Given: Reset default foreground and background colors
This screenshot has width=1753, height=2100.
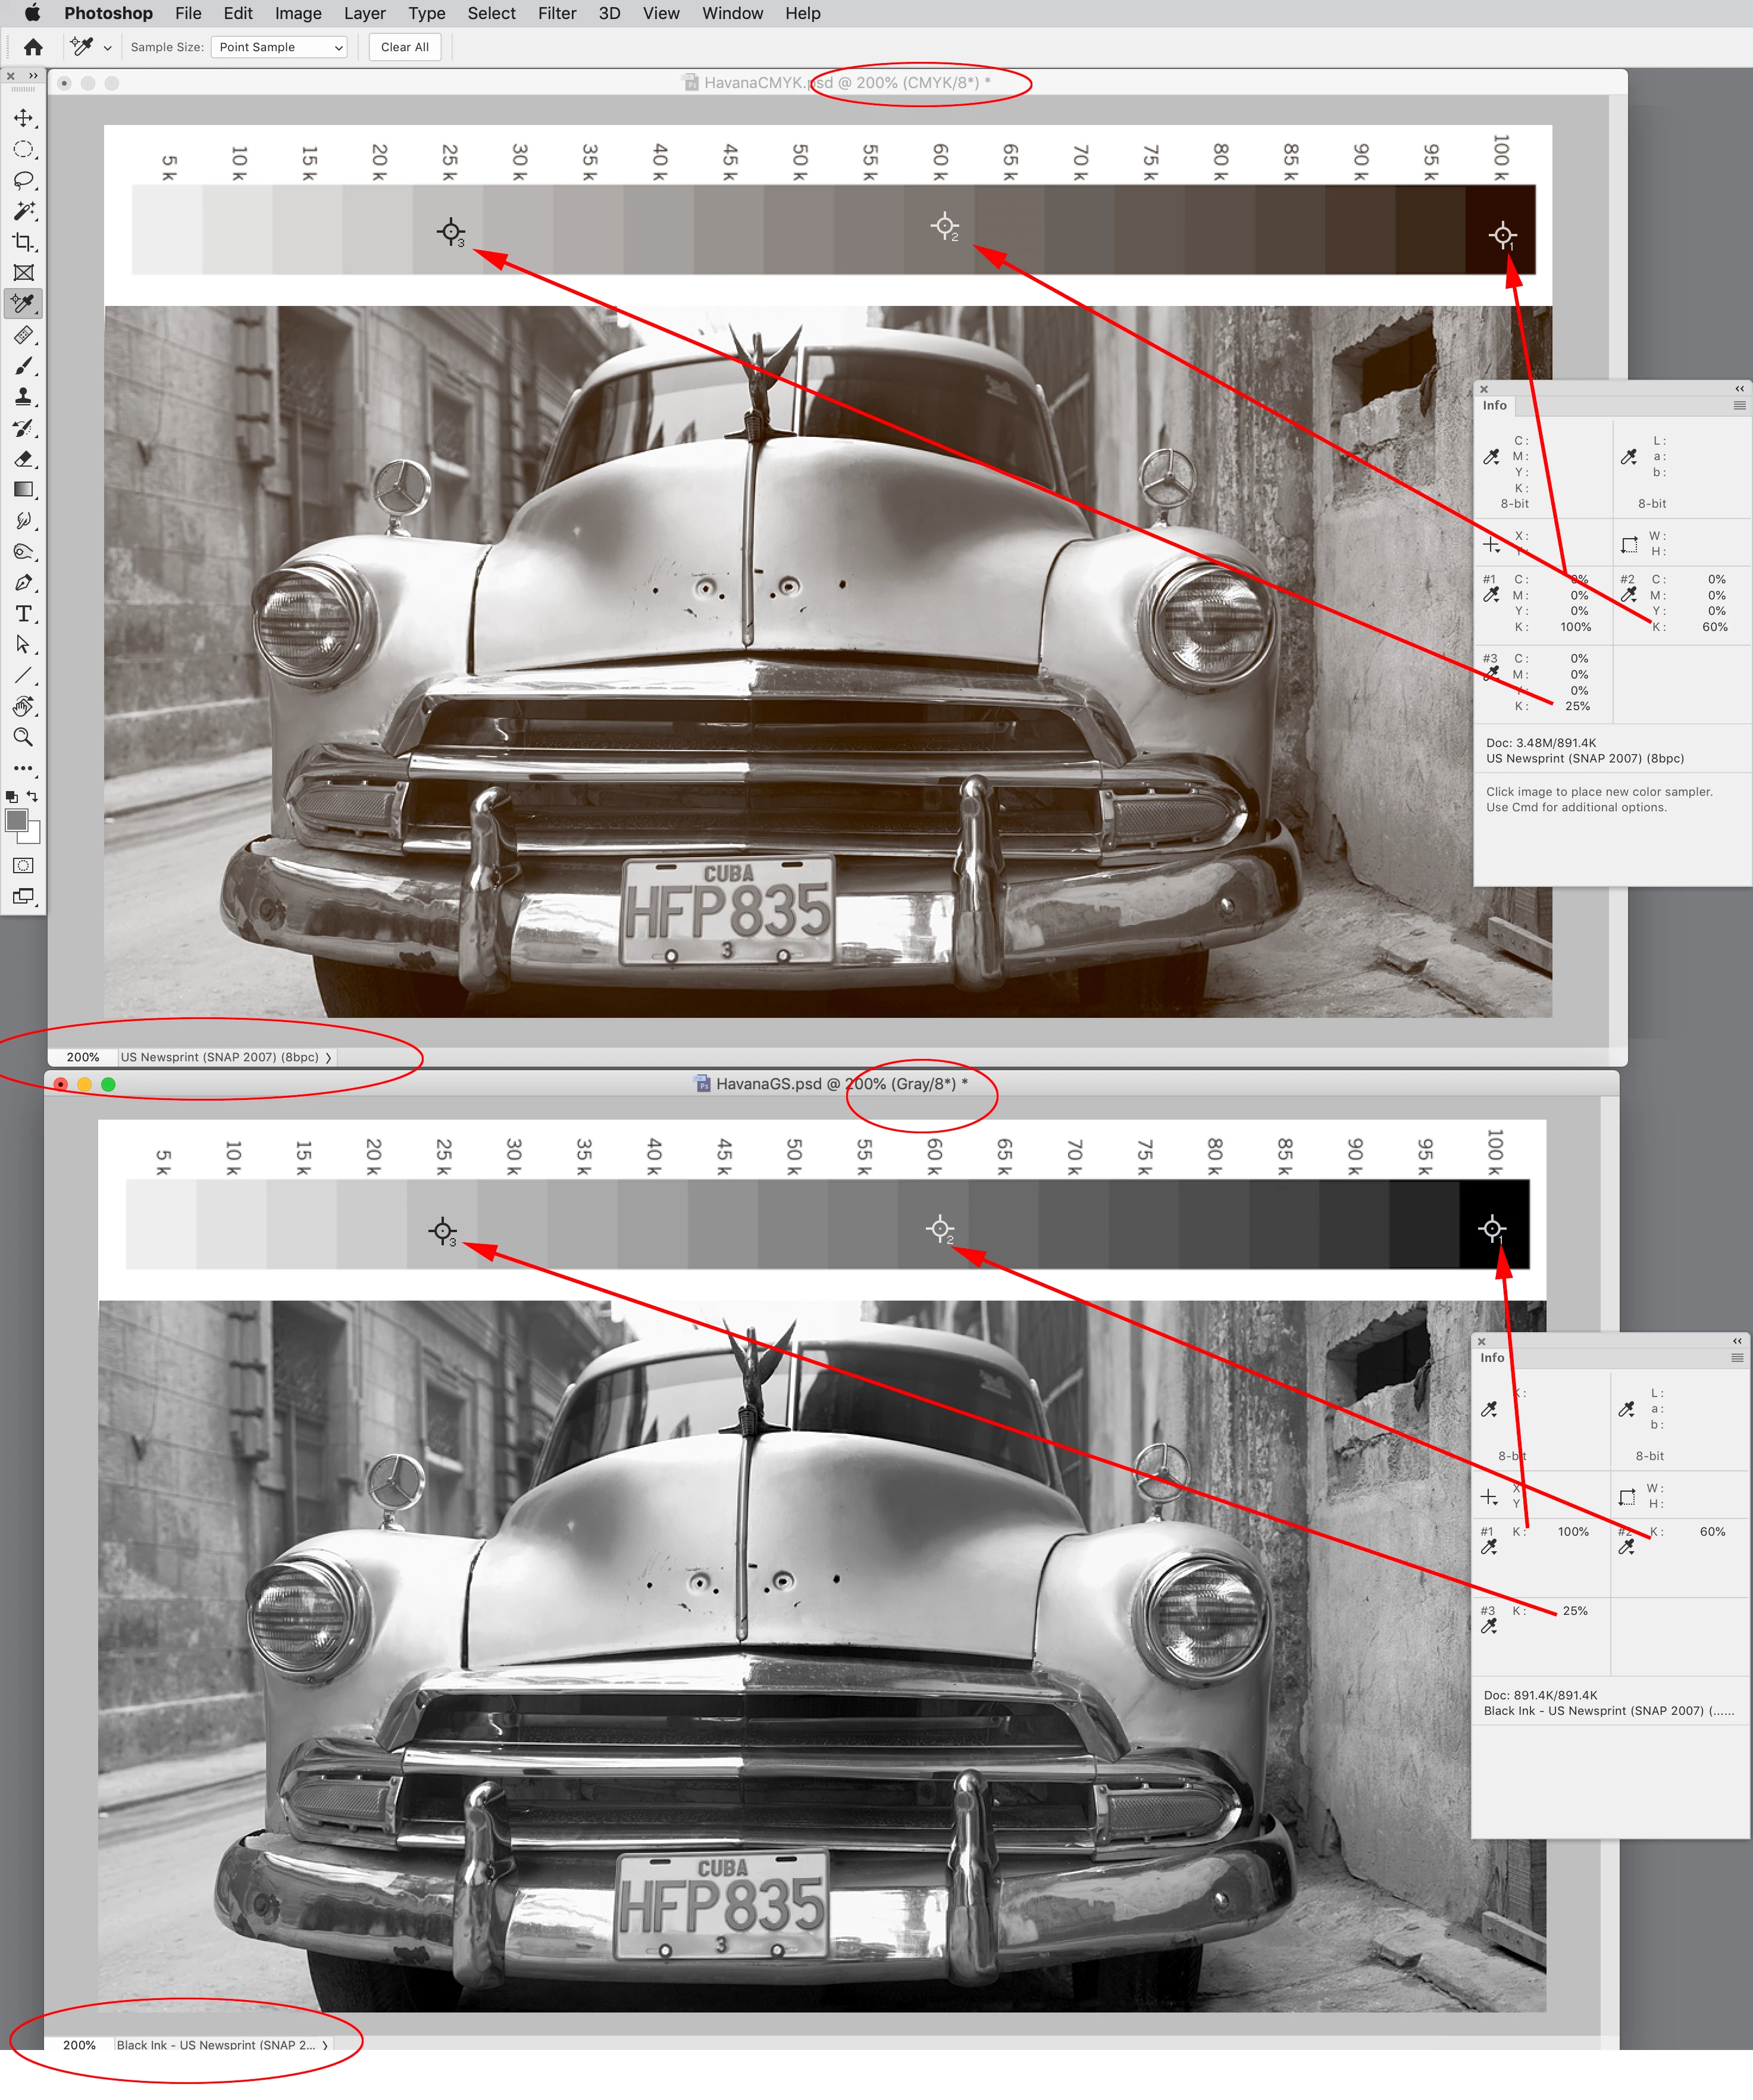Looking at the screenshot, I should (x=11, y=797).
